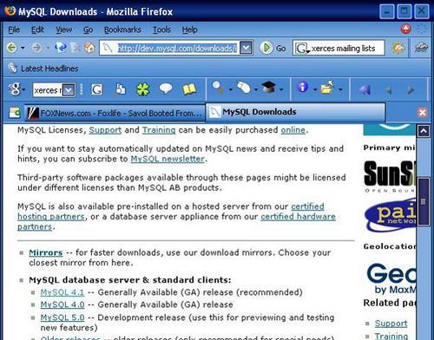Open the address bar URL history dropdown
The height and width of the screenshot is (340, 434).
click(x=246, y=48)
